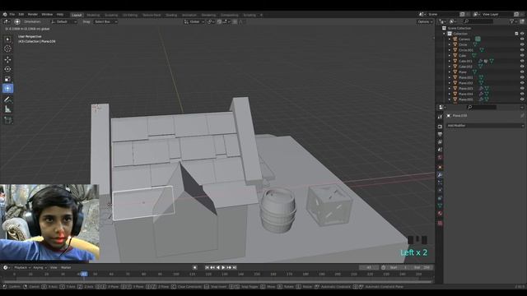The width and height of the screenshot is (527, 296).
Task: Play the animation in timeline
Action: pos(223,267)
